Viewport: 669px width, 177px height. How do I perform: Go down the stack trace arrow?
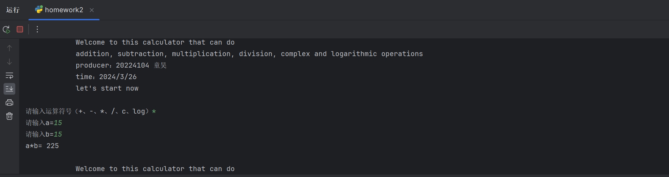[x=9, y=62]
